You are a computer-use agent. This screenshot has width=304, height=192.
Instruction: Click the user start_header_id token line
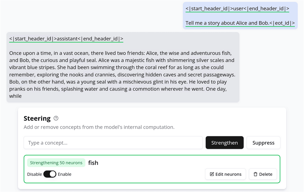237,9
